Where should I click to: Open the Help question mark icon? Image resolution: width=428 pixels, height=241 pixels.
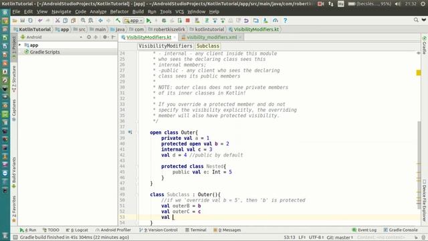[x=285, y=21]
